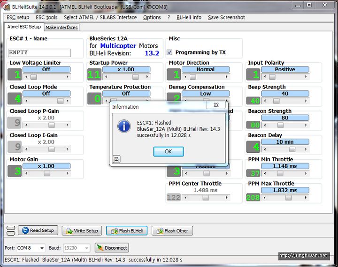The image size is (338, 267).
Task: Click the small icon at Information dialog corner
Action: click(x=116, y=159)
